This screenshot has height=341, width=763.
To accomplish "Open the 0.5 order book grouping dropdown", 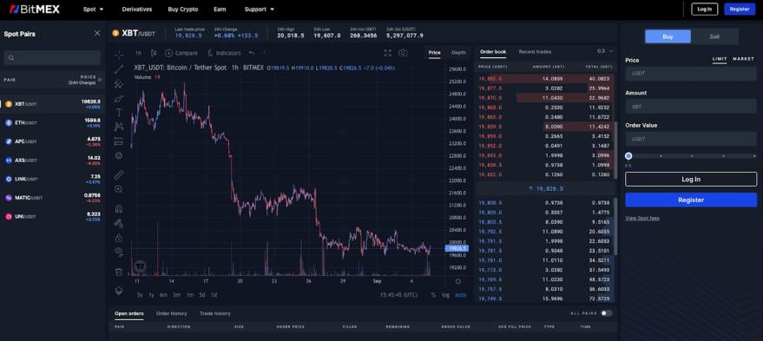I will point(605,51).
